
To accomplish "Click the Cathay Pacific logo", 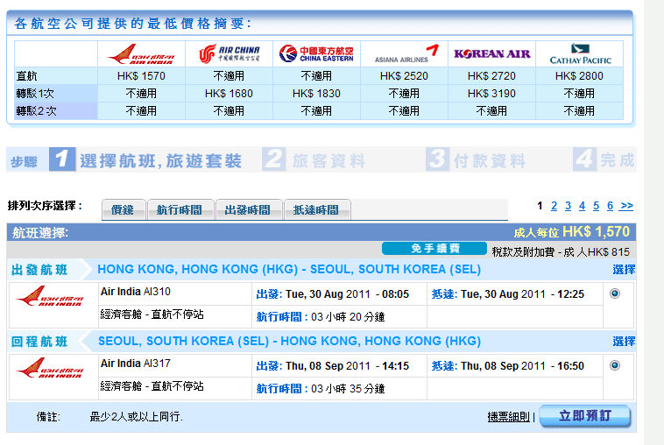I will 579,54.
